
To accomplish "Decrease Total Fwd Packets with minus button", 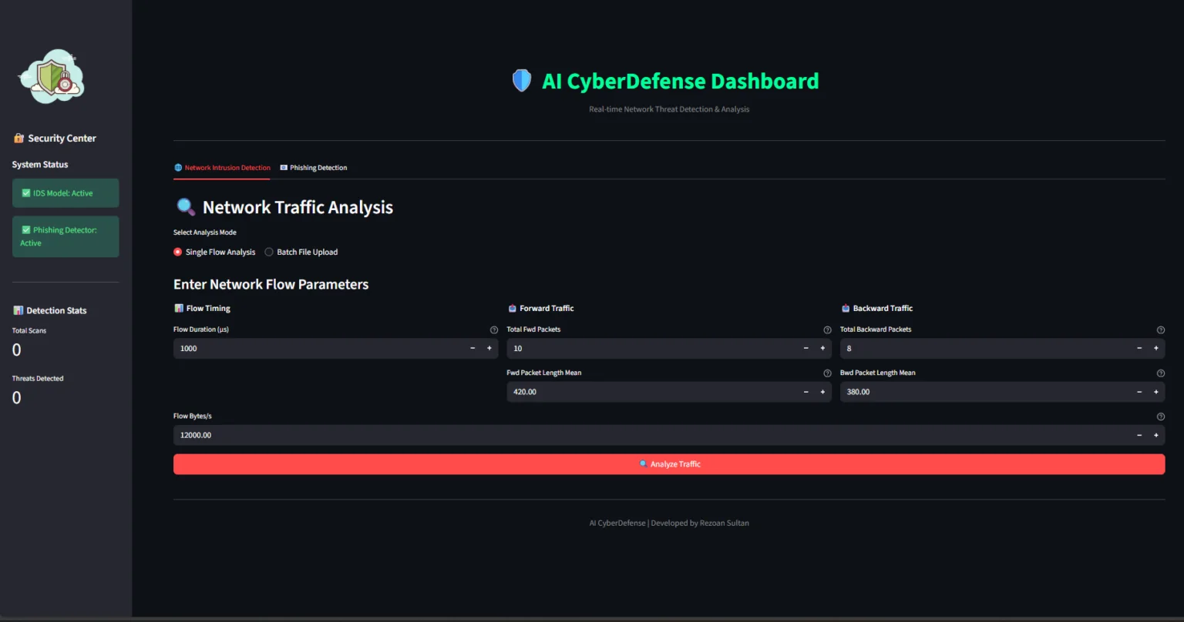I will pyautogui.click(x=806, y=349).
